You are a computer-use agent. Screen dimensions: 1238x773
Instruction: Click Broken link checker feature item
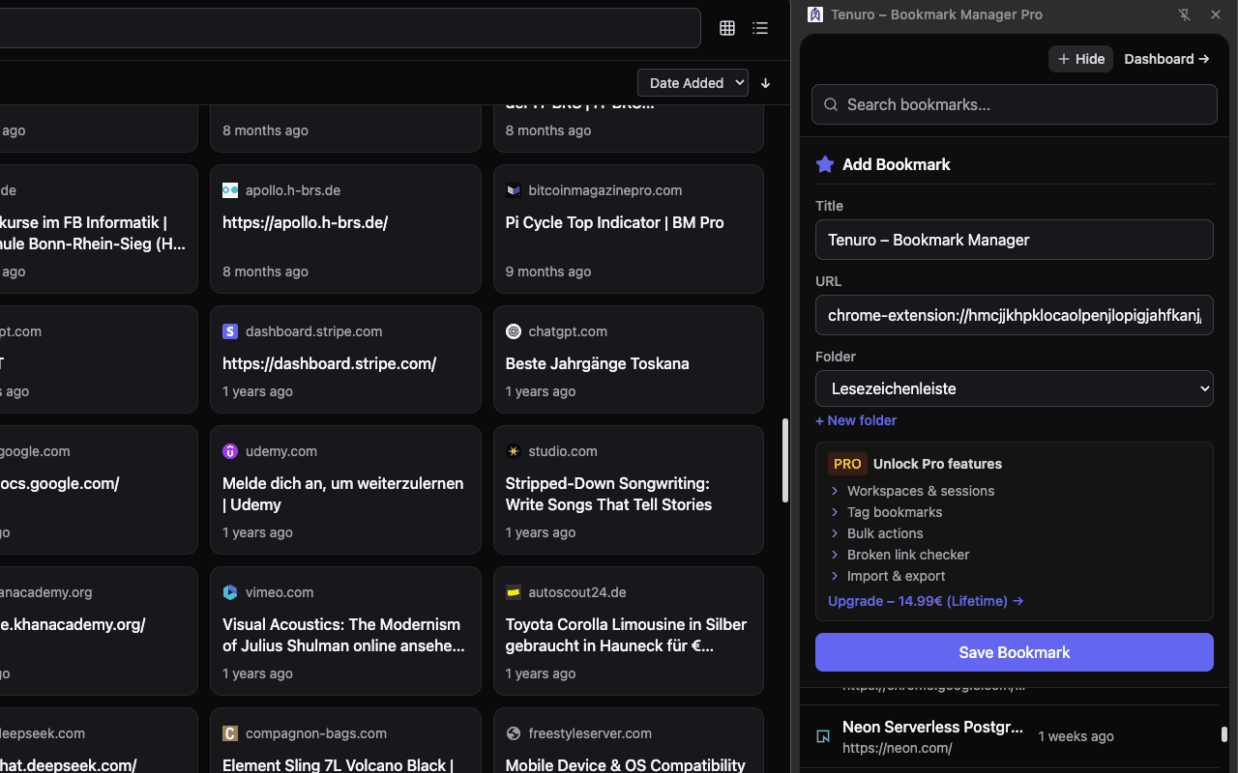[x=899, y=555]
